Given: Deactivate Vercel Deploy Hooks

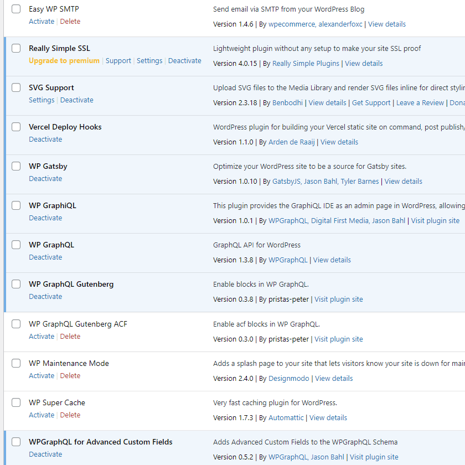Looking at the screenshot, I should pos(45,139).
